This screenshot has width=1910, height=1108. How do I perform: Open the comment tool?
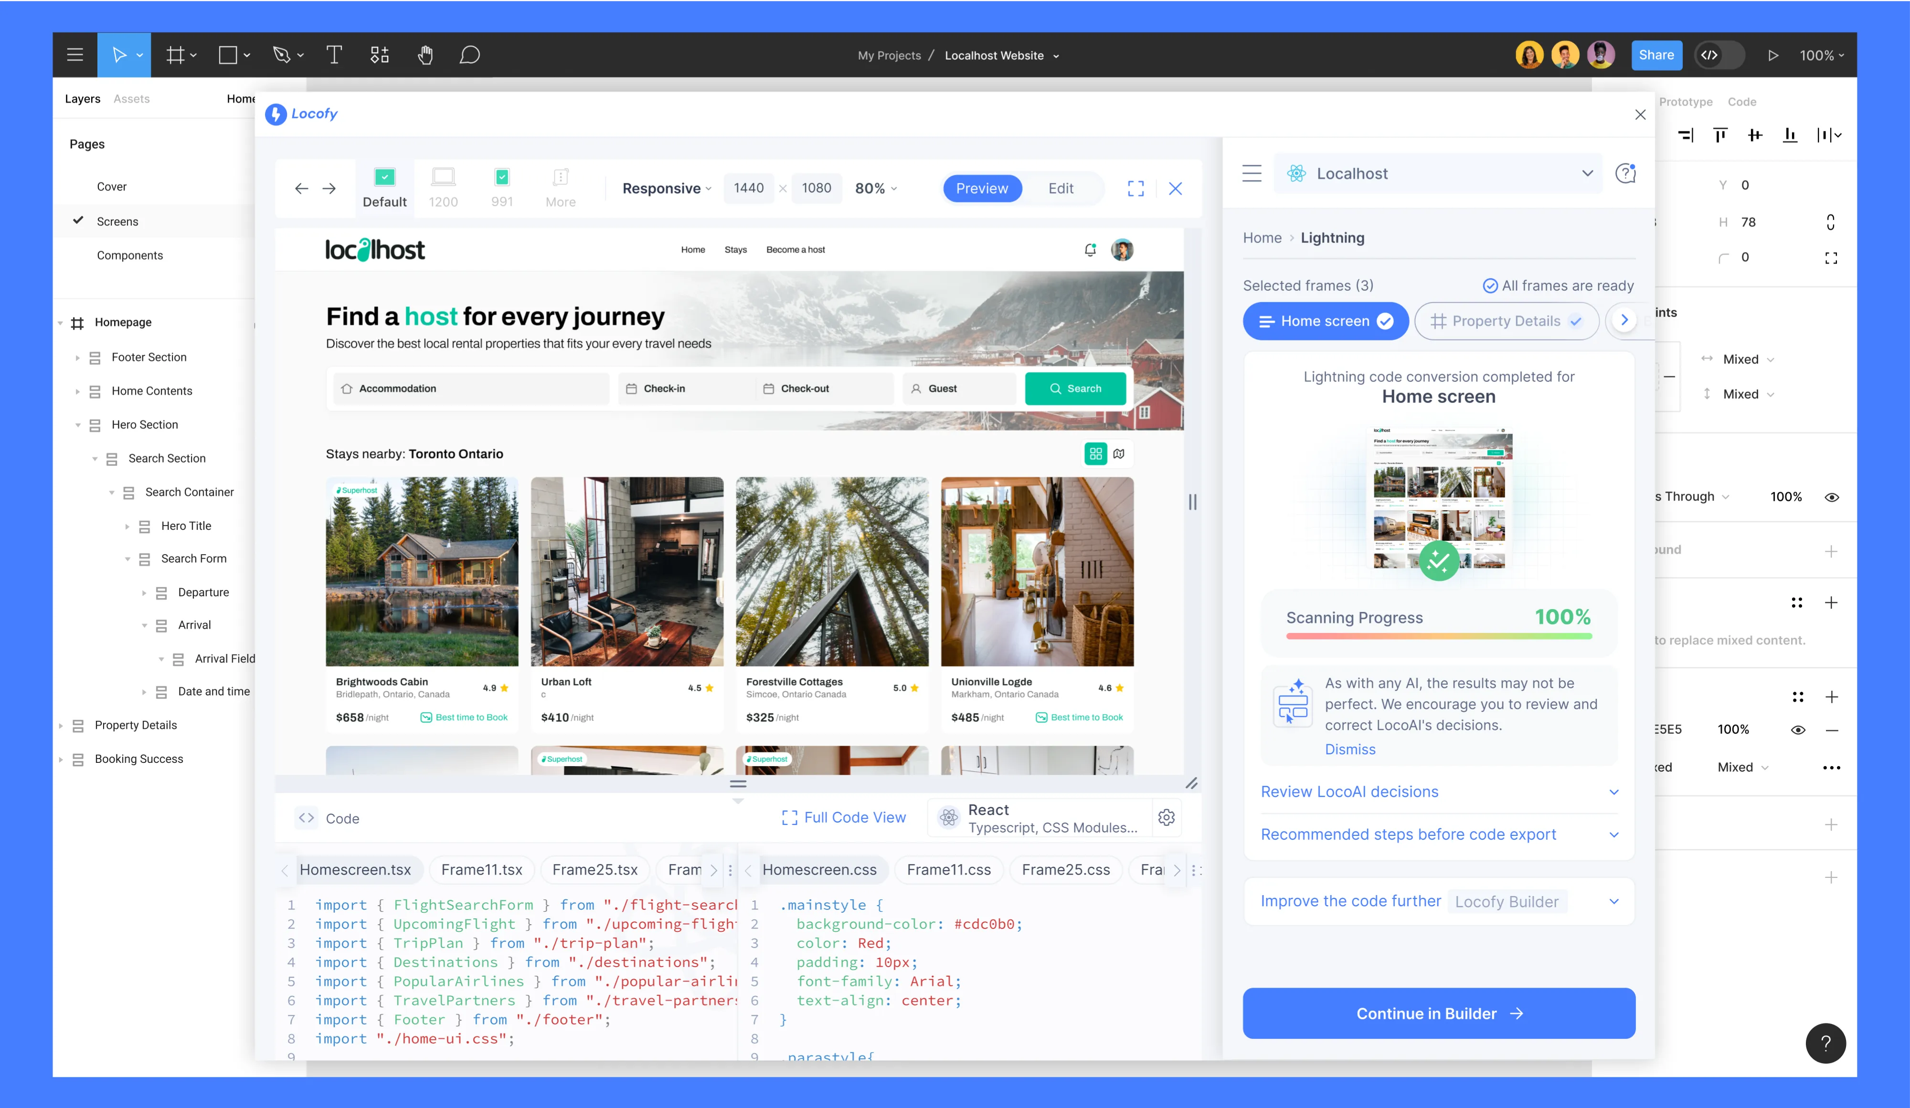pos(470,54)
